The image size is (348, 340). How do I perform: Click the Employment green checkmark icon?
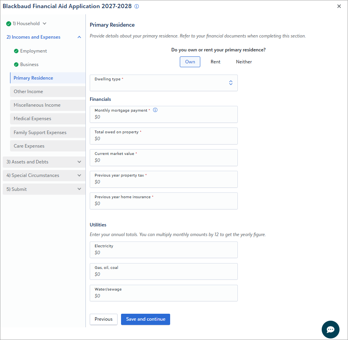point(16,51)
